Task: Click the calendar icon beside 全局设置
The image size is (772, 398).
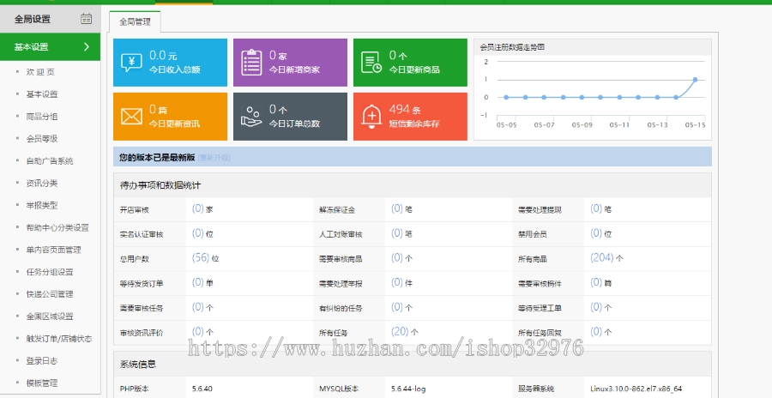Action: coord(86,19)
